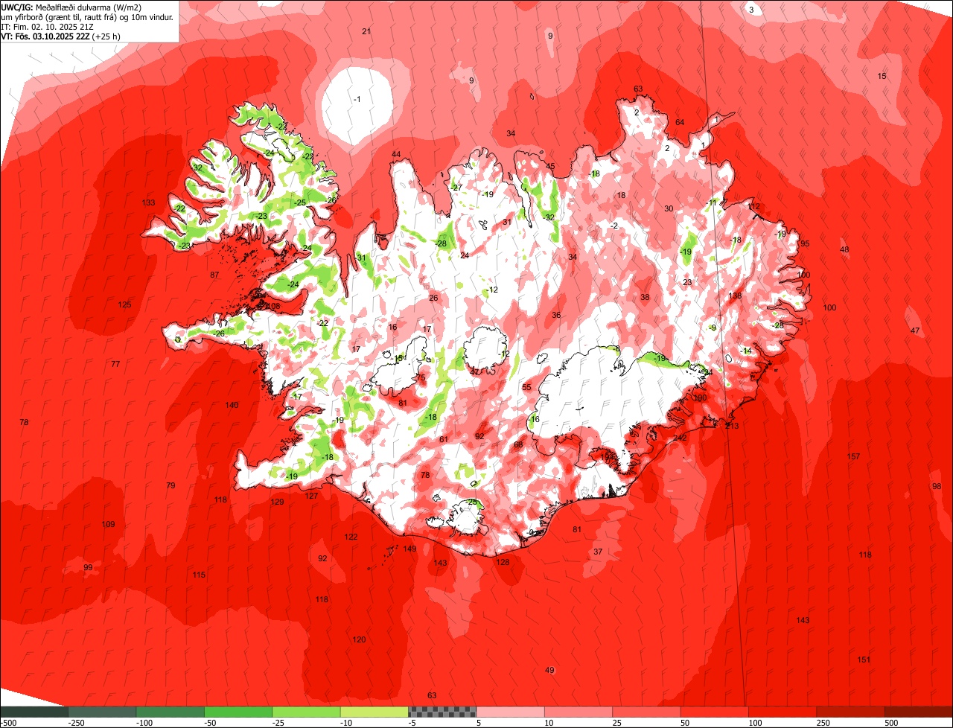Pick the pale pink legend swatch between 5 and 10
The height and width of the screenshot is (728, 953).
511,712
